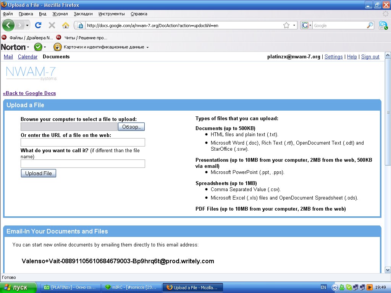Click the Обзор... browse button
The image size is (391, 293).
pyautogui.click(x=131, y=127)
